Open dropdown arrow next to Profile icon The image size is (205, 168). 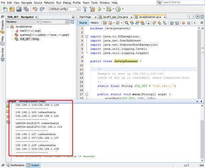[123, 9]
